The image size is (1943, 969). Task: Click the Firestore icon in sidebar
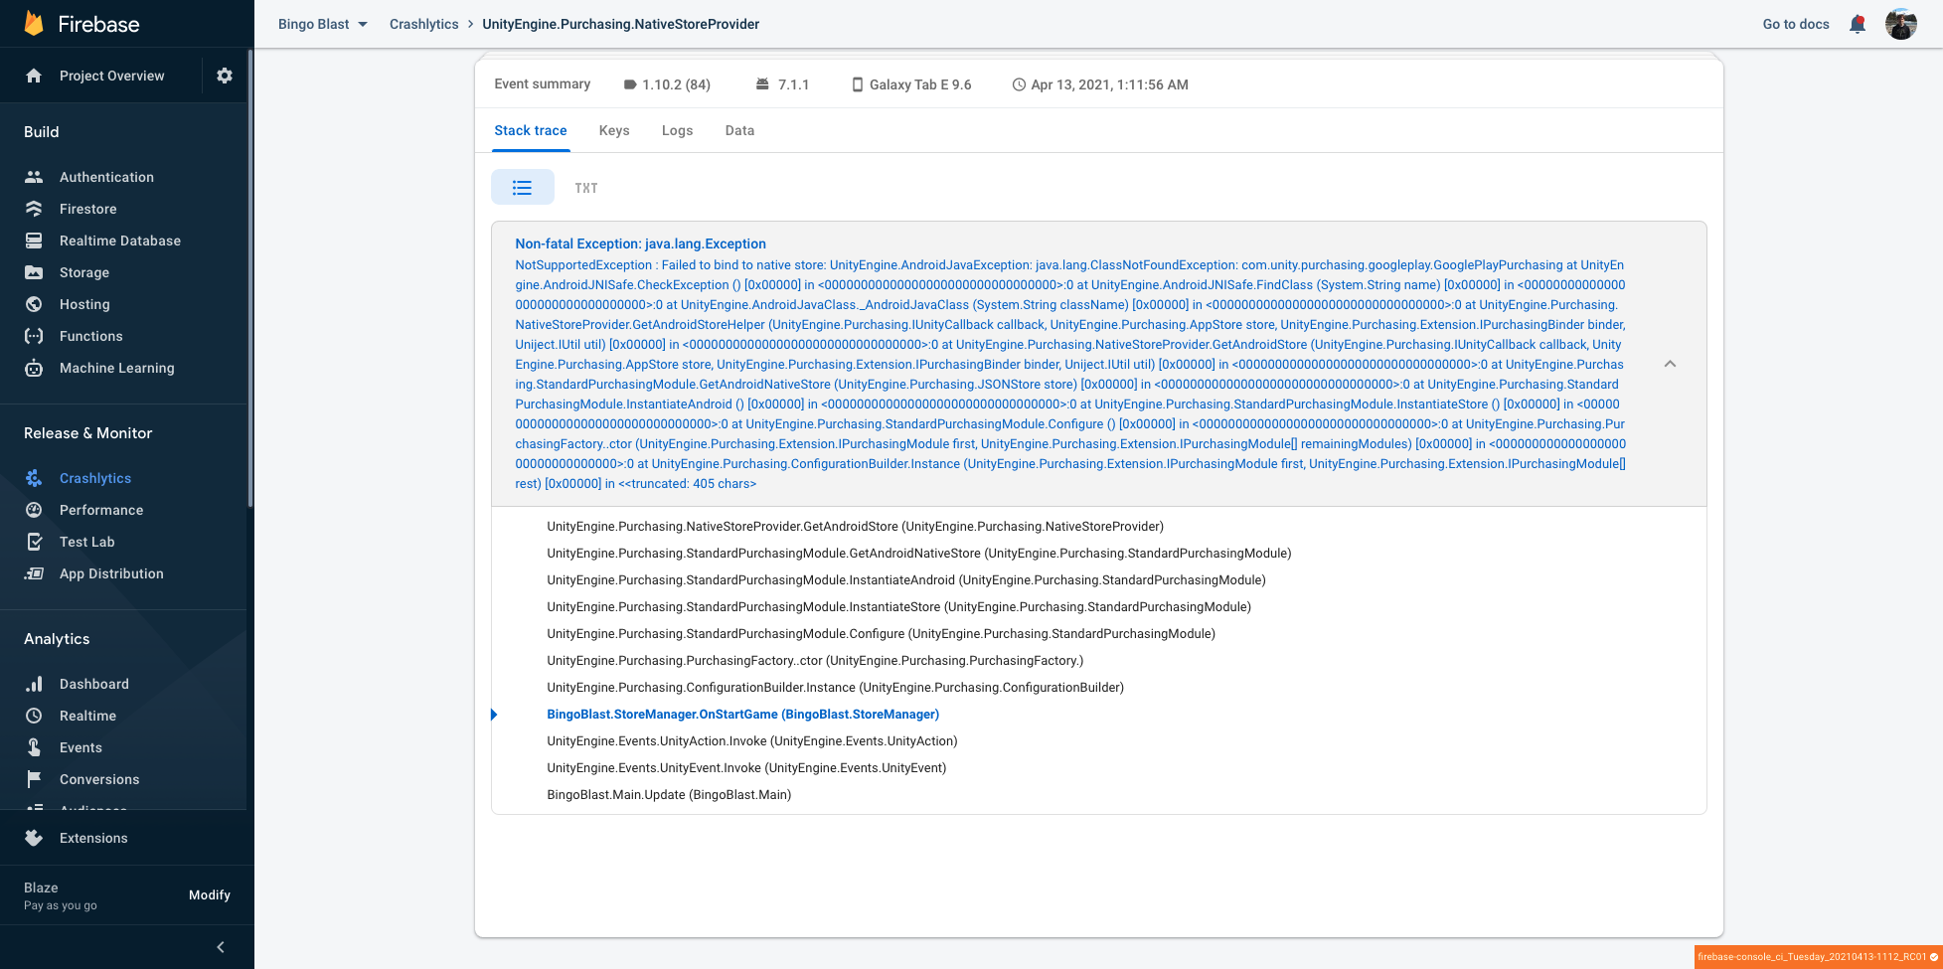tap(34, 209)
